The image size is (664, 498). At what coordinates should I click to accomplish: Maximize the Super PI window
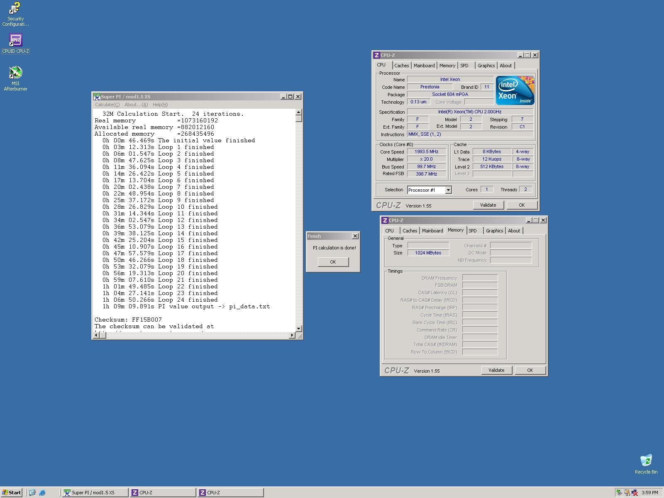click(290, 96)
